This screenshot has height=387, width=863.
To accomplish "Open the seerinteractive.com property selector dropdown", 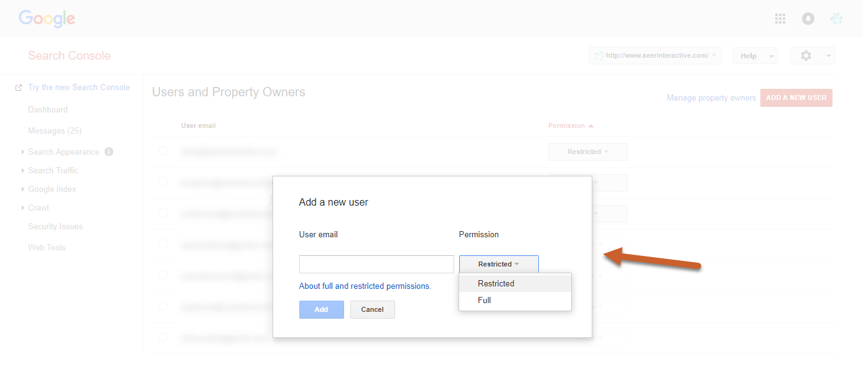I will 655,55.
